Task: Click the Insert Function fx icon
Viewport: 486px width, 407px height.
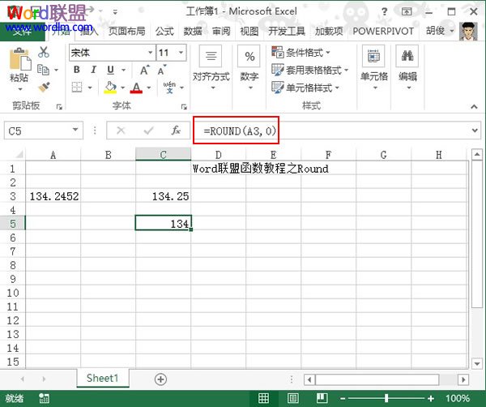Action: [x=176, y=131]
